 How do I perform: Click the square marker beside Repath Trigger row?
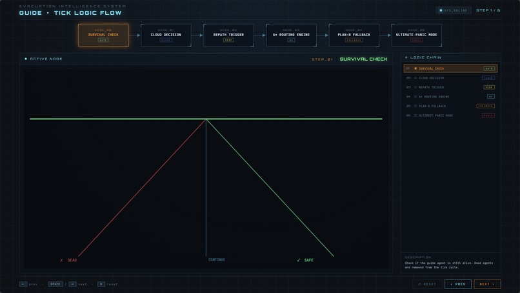(x=415, y=87)
